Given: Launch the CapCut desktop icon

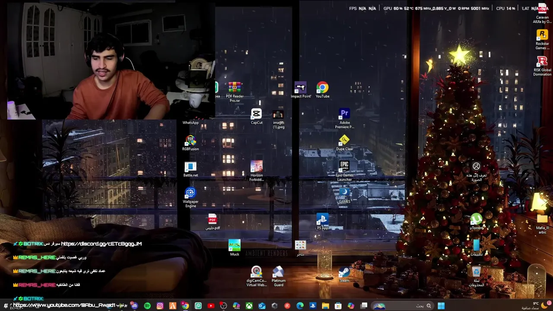Looking at the screenshot, I should [257, 117].
